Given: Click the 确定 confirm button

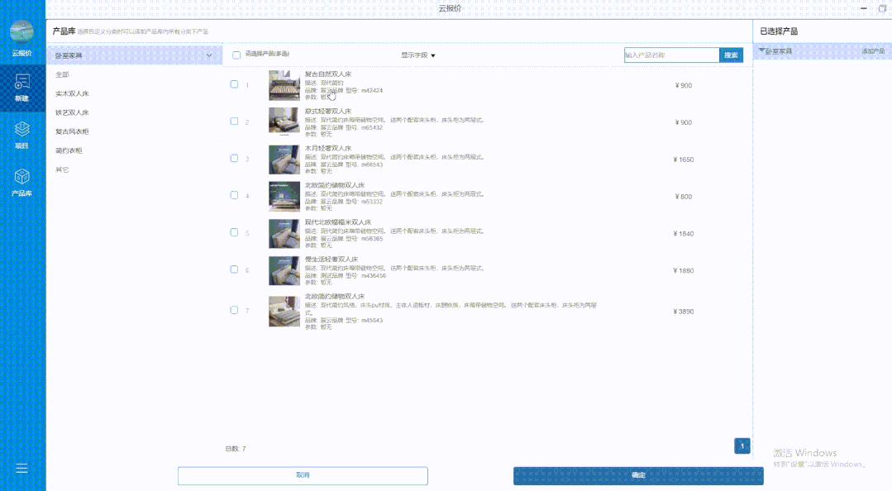Looking at the screenshot, I should pos(638,475).
